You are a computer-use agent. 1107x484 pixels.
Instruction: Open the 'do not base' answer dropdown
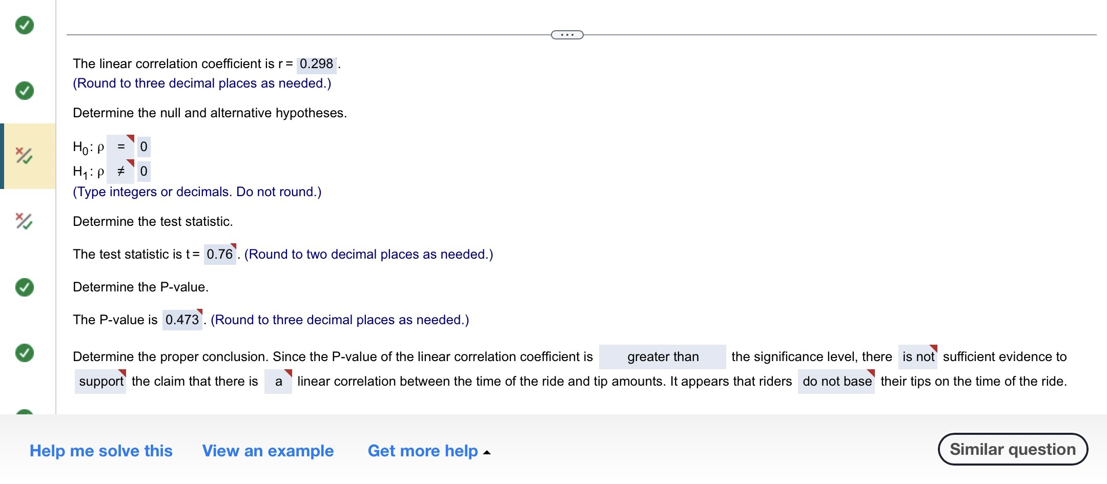[x=836, y=381]
